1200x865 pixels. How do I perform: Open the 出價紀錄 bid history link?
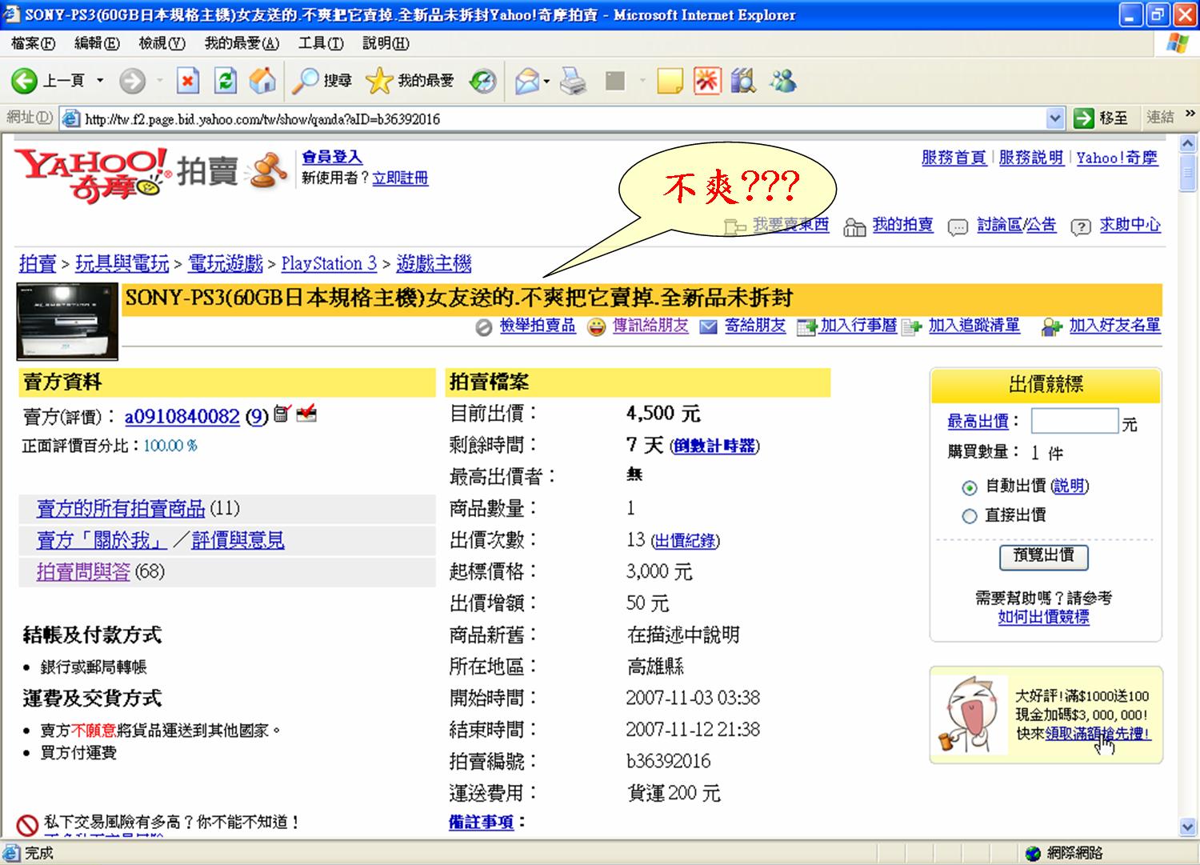click(684, 542)
